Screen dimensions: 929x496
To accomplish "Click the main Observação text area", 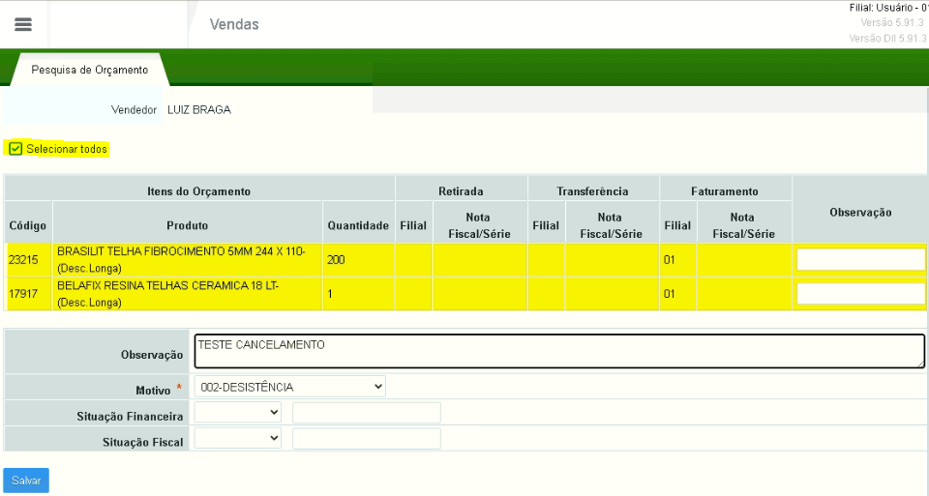I will (x=559, y=351).
